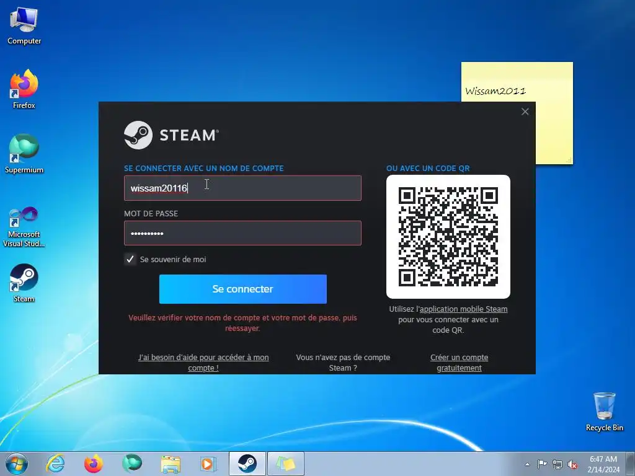Viewport: 635px width, 476px height.
Task: Click the Wissam2011 sticky note text
Action: (495, 90)
